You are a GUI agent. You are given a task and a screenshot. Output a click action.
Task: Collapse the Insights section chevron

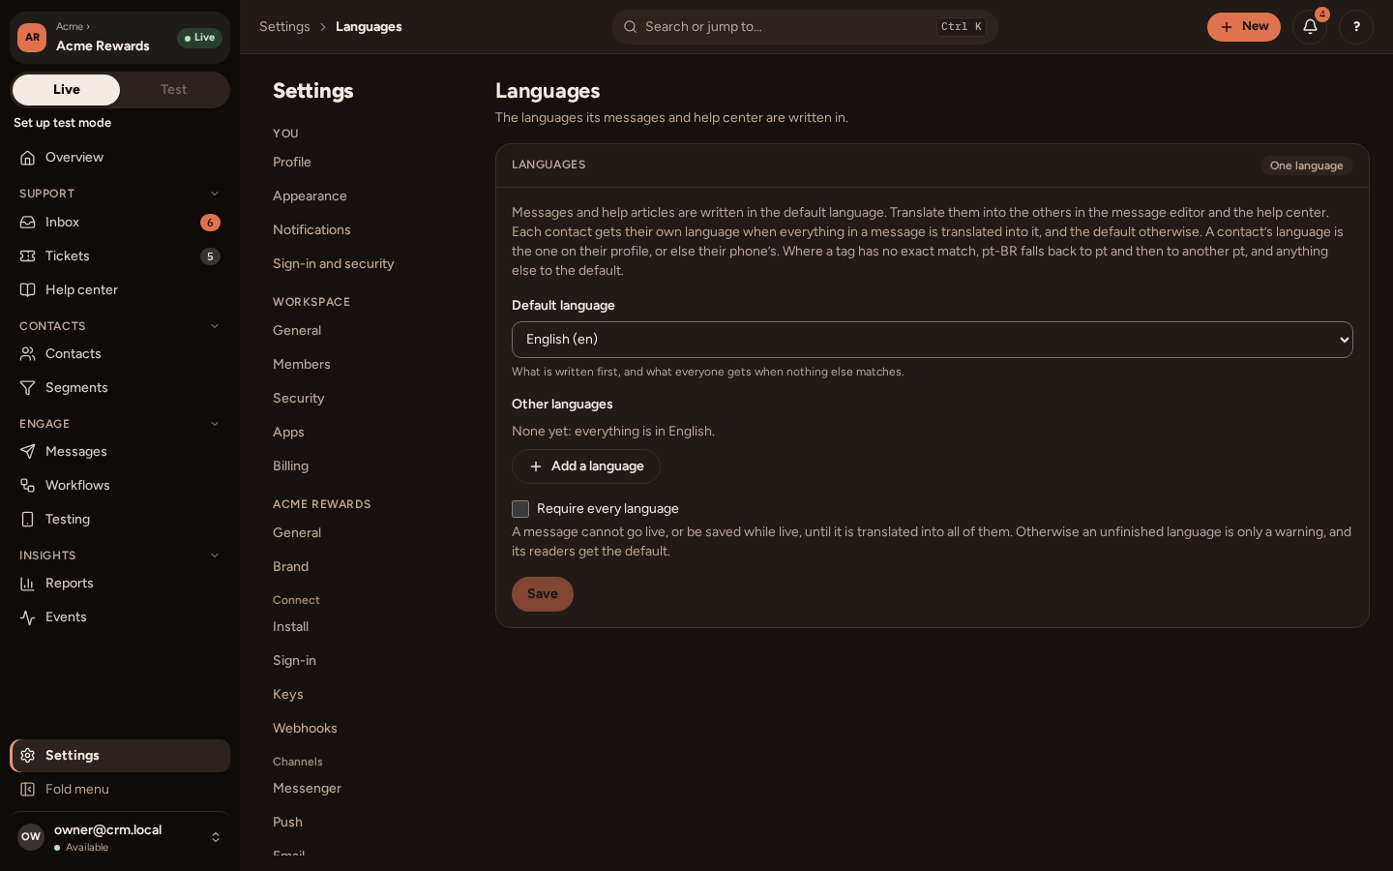(x=215, y=556)
